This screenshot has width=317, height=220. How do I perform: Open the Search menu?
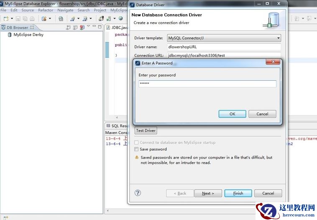pos(84,10)
